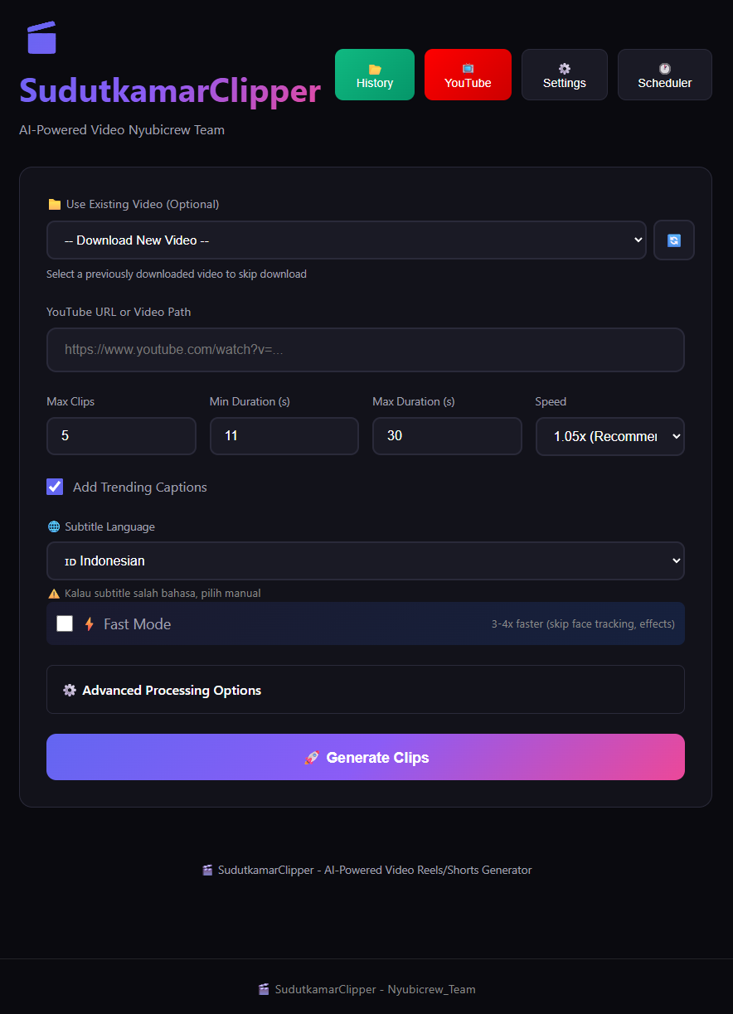This screenshot has width=733, height=1014.
Task: Click the folder icon on the History button
Action: point(374,67)
